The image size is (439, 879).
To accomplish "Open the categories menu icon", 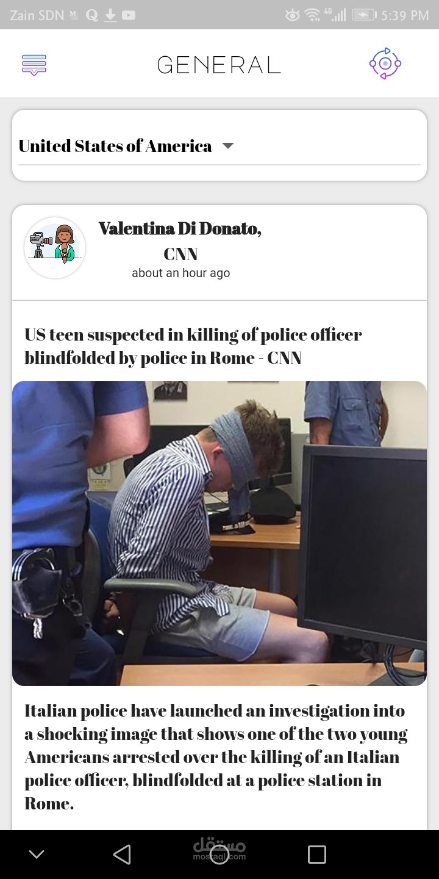I will pos(34,64).
